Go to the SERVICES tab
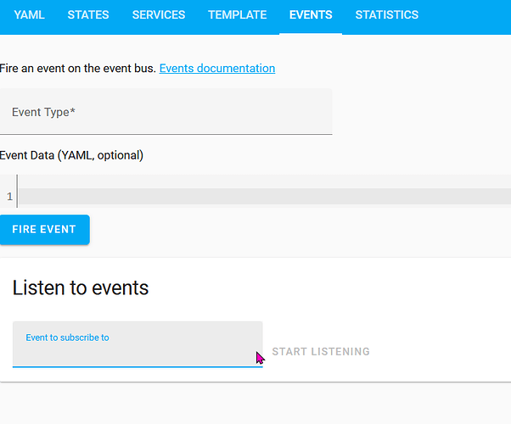This screenshot has height=424, width=511. click(x=159, y=15)
